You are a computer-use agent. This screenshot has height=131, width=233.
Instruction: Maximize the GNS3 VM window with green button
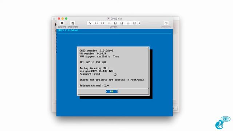pyautogui.click(x=66, y=19)
